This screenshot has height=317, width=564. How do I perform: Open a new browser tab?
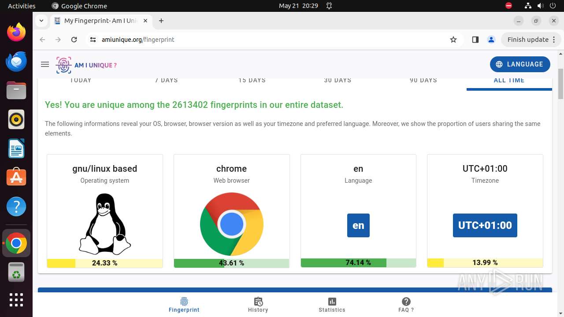pos(161,21)
